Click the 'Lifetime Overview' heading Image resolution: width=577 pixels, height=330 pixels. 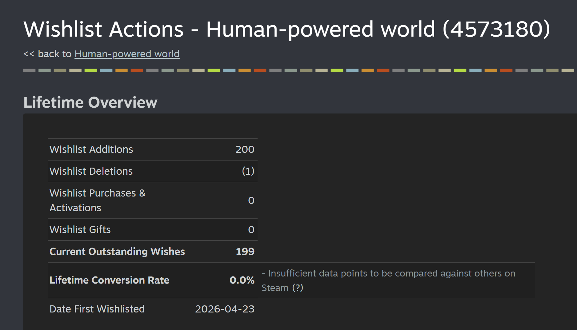click(90, 102)
